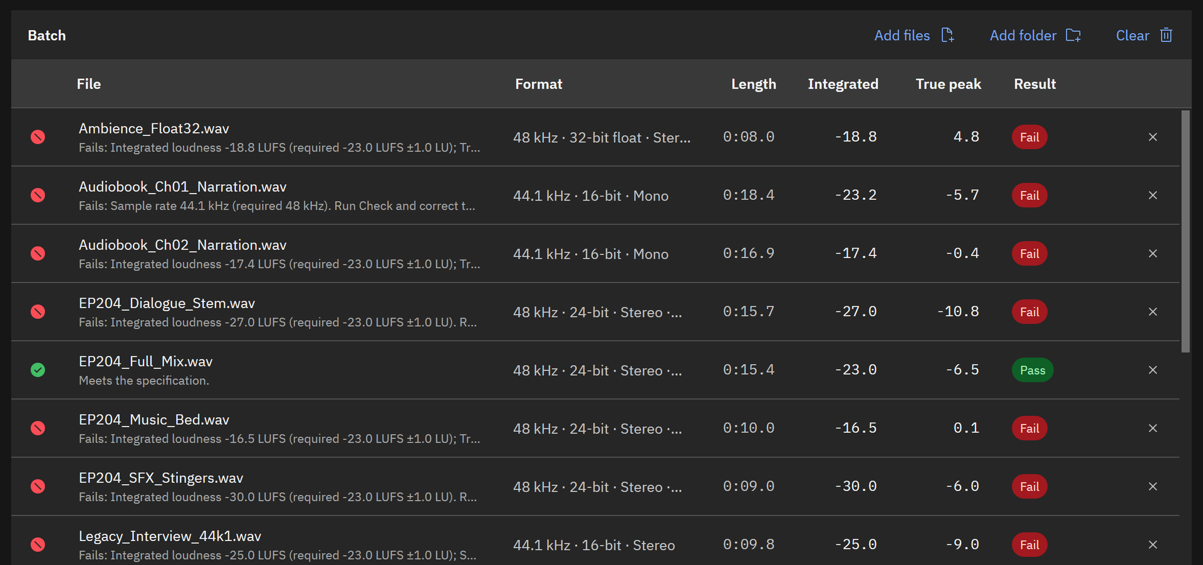
Task: Click the vertical scrollbar of the batch list
Action: pos(1185,232)
